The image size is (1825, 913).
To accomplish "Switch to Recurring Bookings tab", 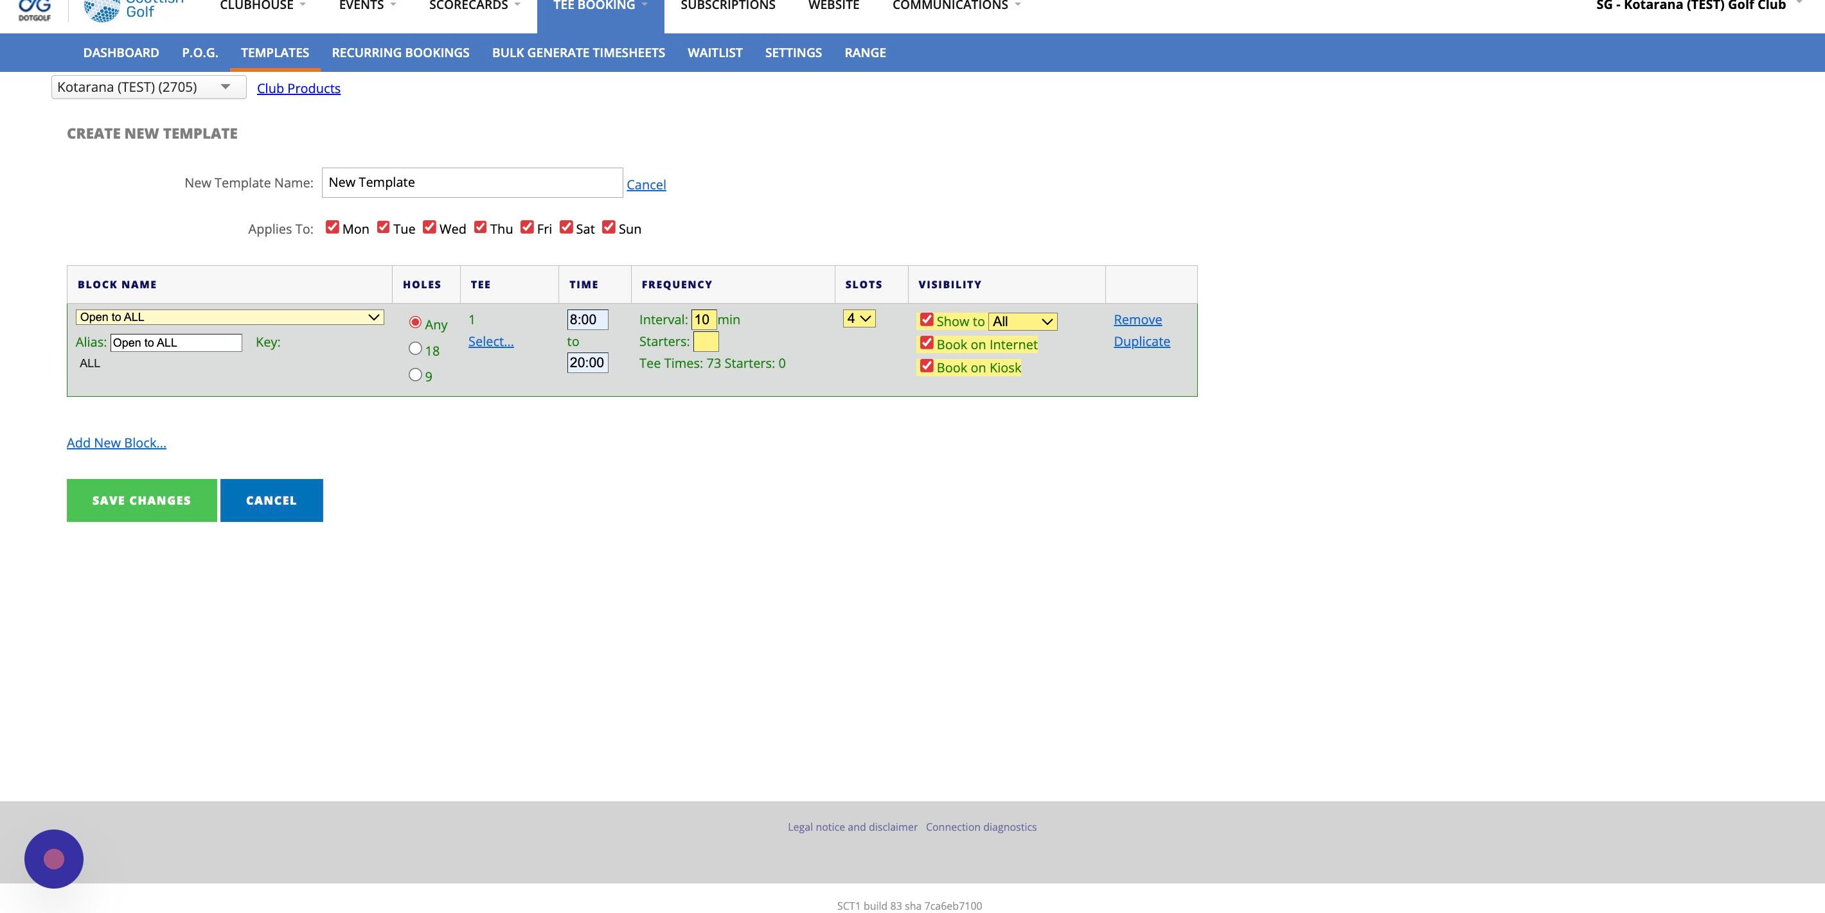I will 400,53.
